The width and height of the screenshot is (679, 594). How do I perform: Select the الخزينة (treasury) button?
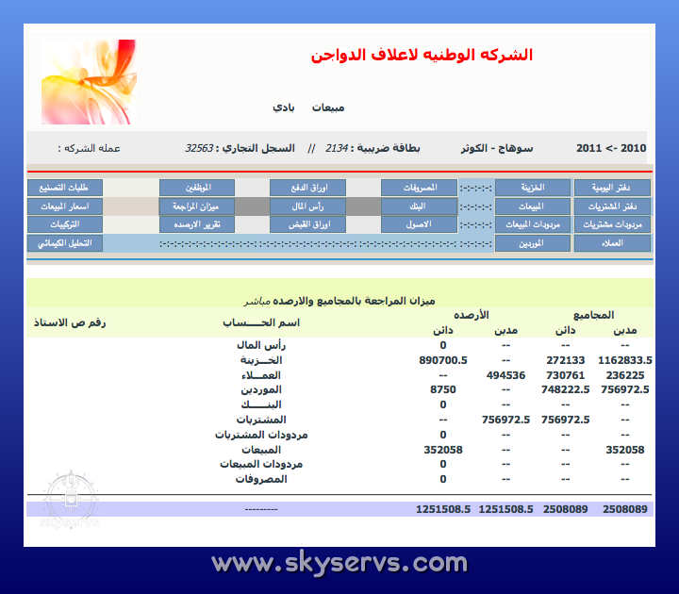(x=533, y=188)
